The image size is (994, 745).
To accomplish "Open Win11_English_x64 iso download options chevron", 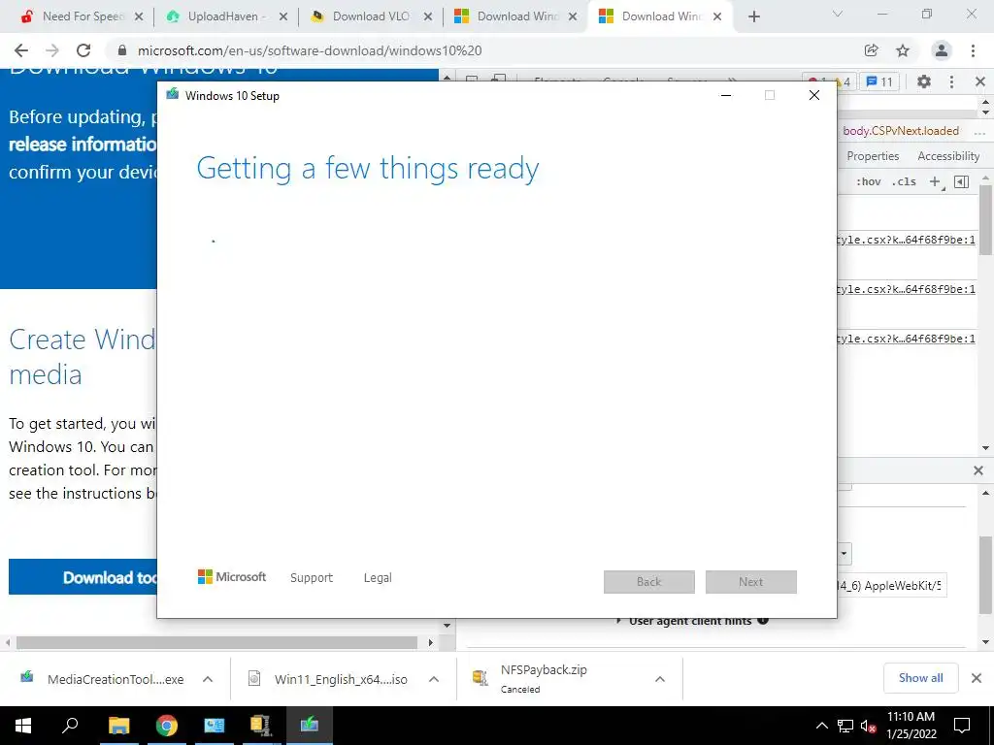I will 434,679.
